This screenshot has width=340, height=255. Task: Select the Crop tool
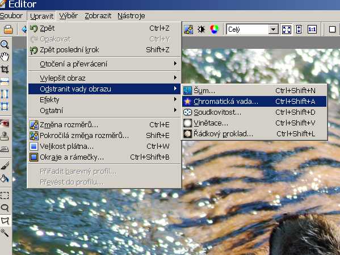5,69
